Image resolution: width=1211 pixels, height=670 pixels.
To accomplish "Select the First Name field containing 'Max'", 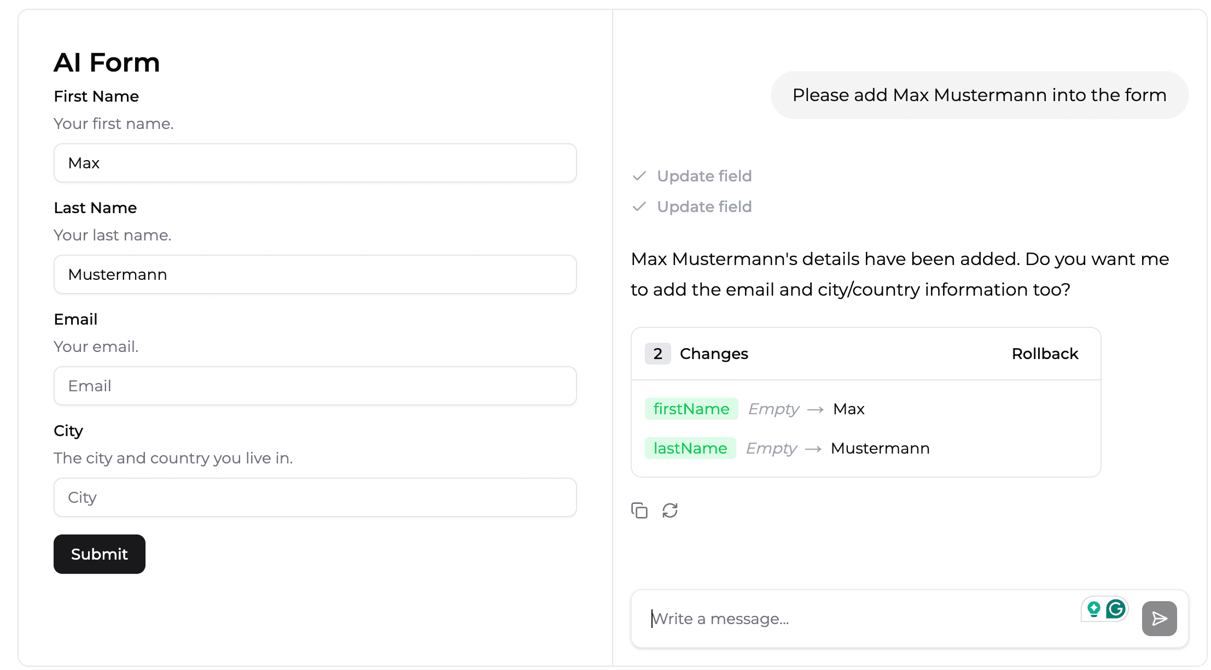I will click(315, 163).
